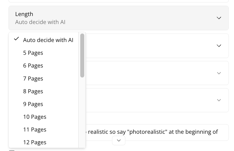Choose 12 Pages at the list bottom

click(x=34, y=142)
